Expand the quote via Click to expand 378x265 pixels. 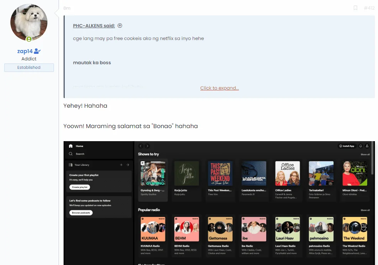[x=219, y=88]
